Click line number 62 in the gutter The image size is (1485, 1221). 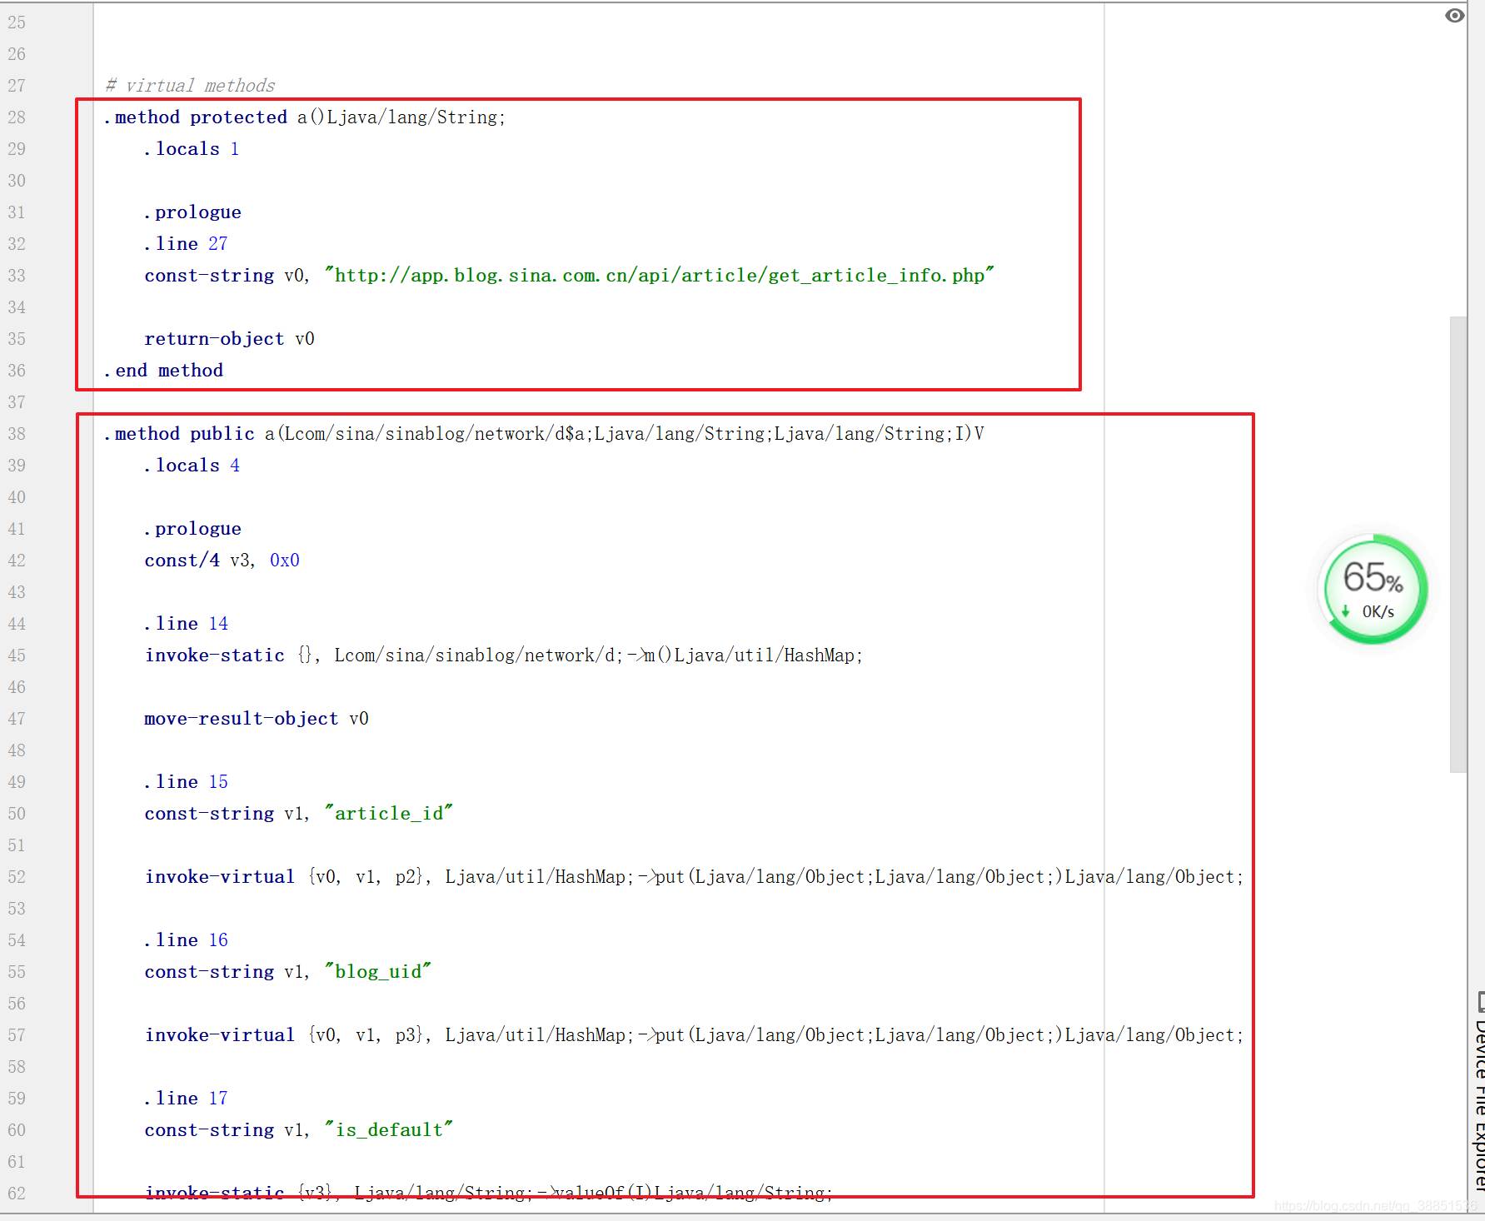coord(17,1194)
